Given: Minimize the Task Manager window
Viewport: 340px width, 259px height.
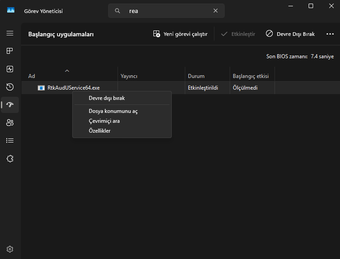Looking at the screenshot, I should pyautogui.click(x=291, y=6).
